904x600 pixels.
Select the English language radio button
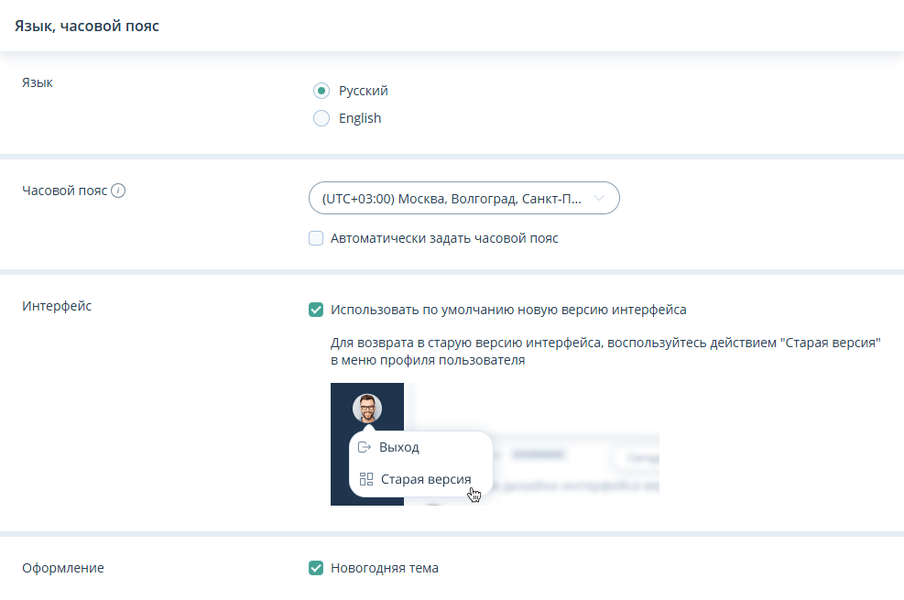click(x=321, y=118)
